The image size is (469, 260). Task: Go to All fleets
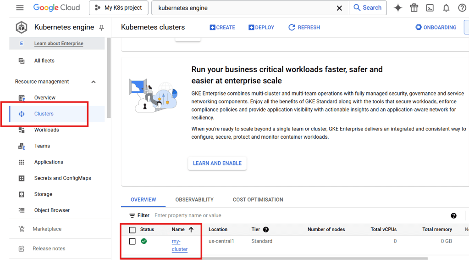(44, 61)
